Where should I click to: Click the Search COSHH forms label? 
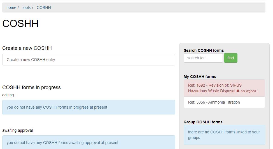pos(204,50)
